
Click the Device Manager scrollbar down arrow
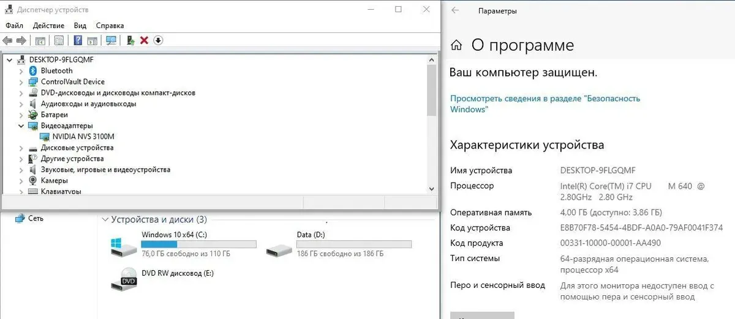click(x=431, y=189)
